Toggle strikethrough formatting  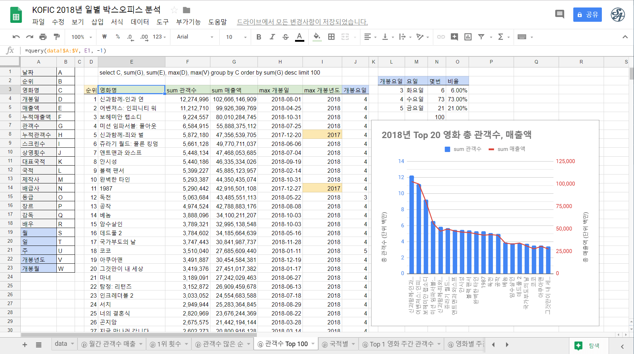(285, 37)
